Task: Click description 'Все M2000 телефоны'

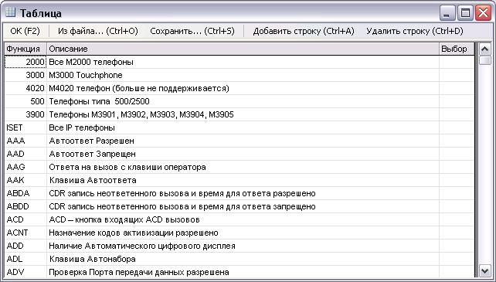Action: click(91, 62)
